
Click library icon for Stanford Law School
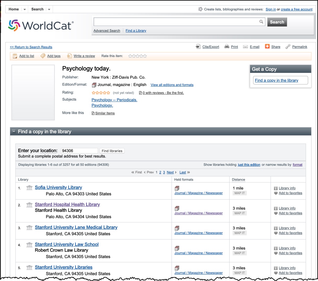(29, 245)
